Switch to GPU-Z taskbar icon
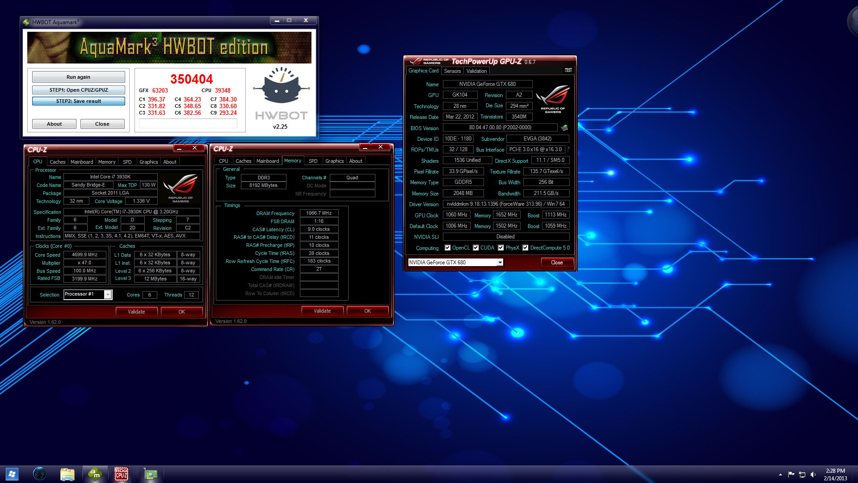This screenshot has height=483, width=858. pos(151,474)
